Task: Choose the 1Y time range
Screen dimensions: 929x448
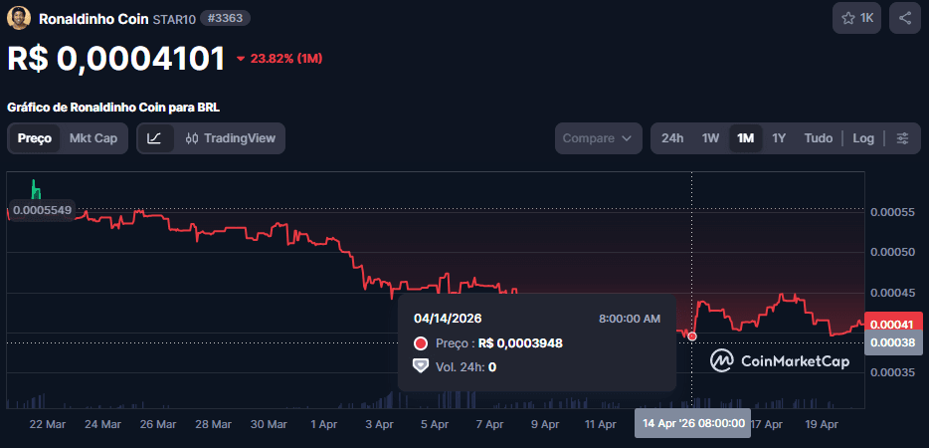Action: [x=779, y=138]
